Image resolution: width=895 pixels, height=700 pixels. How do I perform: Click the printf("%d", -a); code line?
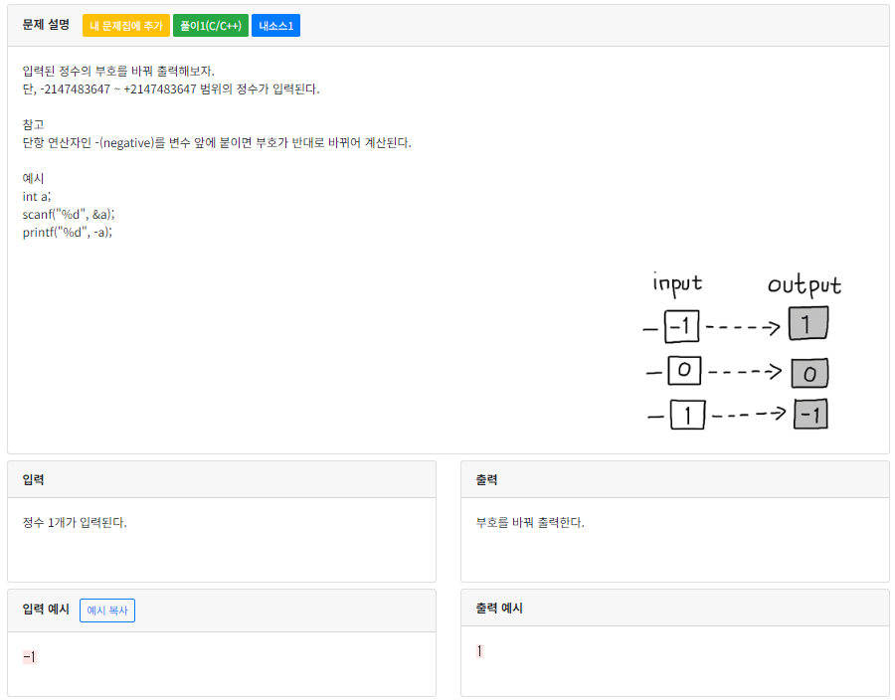[68, 232]
